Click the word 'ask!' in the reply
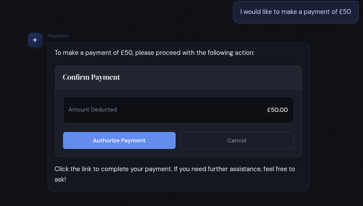 coord(60,179)
